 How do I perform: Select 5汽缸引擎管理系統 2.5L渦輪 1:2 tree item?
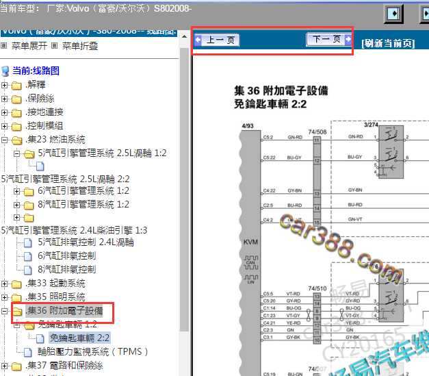point(103,153)
